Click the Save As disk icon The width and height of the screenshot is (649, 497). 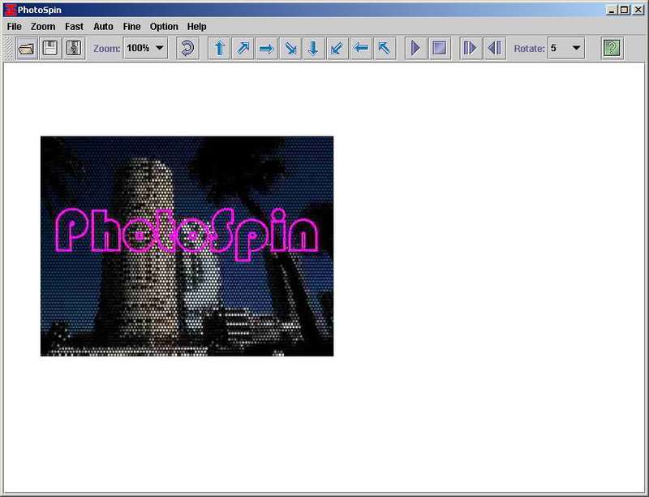point(75,49)
